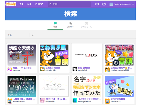The width and height of the screenshot is (141, 105).
Task: Open the 見る menu item
Action: [29, 4]
